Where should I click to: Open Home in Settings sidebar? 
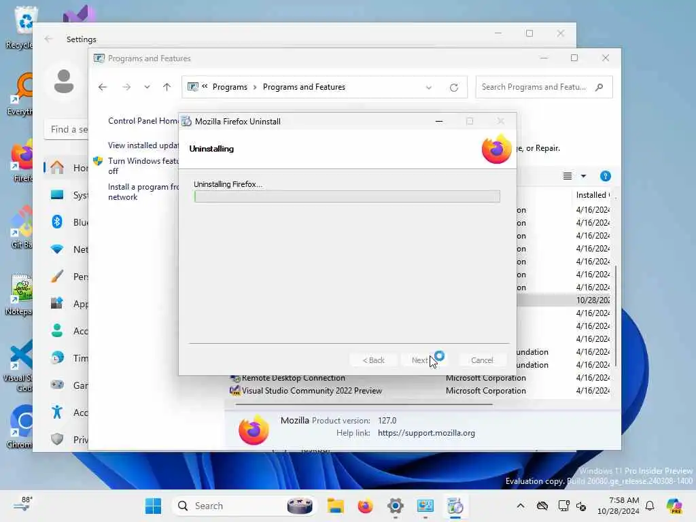click(67, 168)
